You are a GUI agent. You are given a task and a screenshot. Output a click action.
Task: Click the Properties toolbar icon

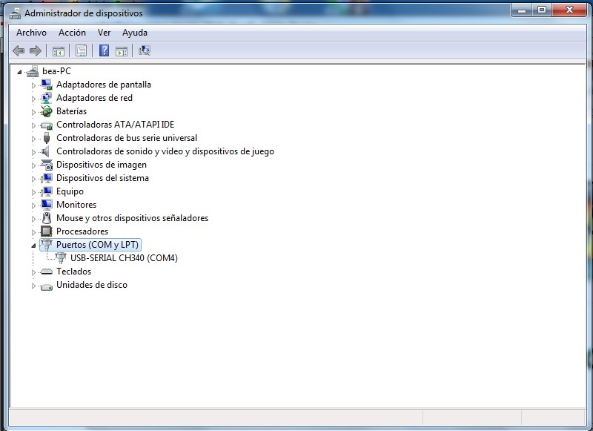(82, 50)
